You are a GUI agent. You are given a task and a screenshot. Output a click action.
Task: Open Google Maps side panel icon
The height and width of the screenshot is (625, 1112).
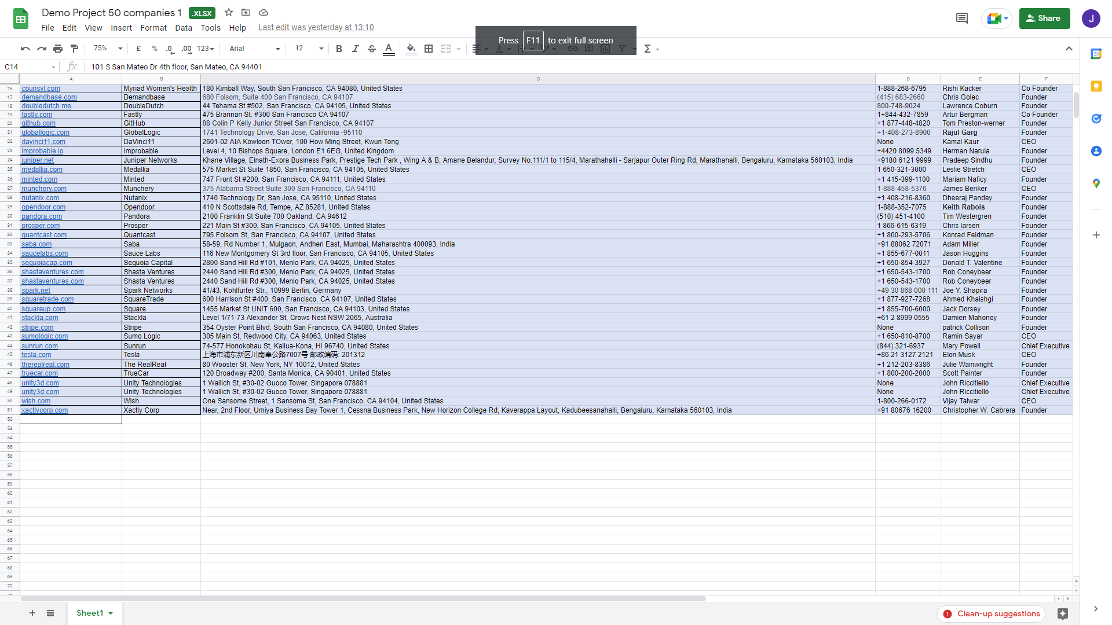pos(1096,183)
